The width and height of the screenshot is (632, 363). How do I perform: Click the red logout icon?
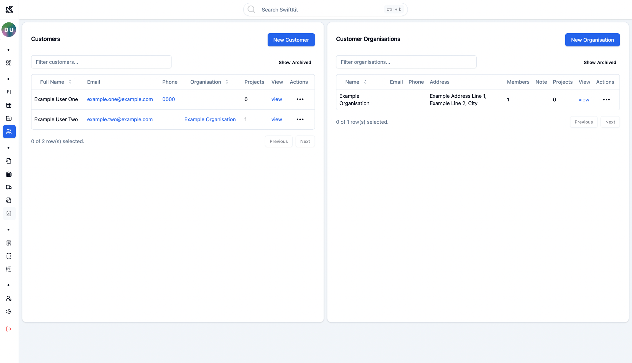(9, 329)
